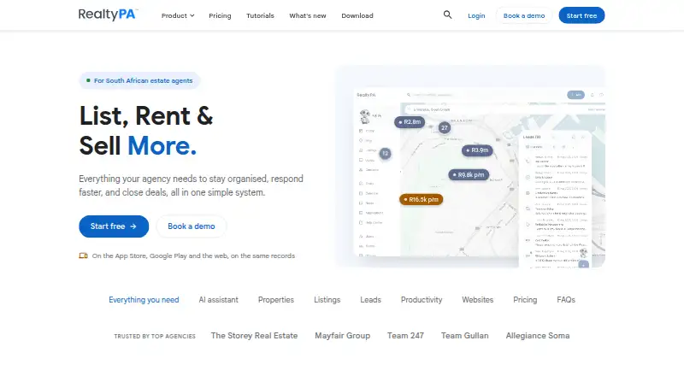
Task: Click Book a demo in header
Action: [x=524, y=15]
